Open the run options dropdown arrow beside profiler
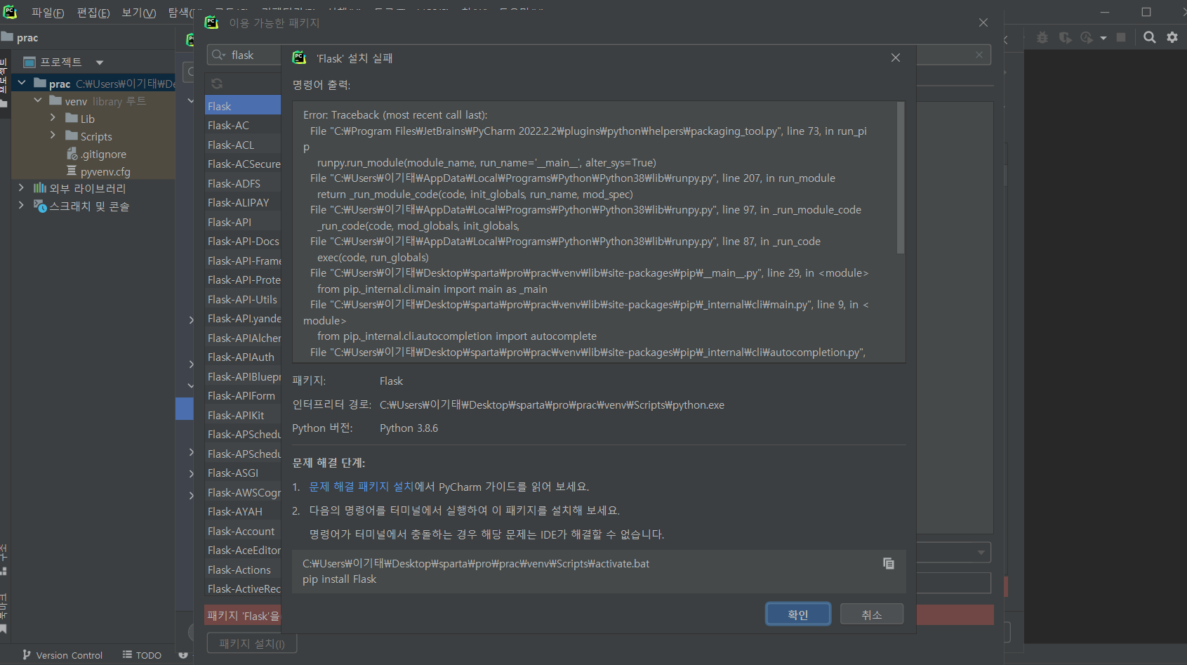Viewport: 1187px width, 665px height. (1103, 38)
